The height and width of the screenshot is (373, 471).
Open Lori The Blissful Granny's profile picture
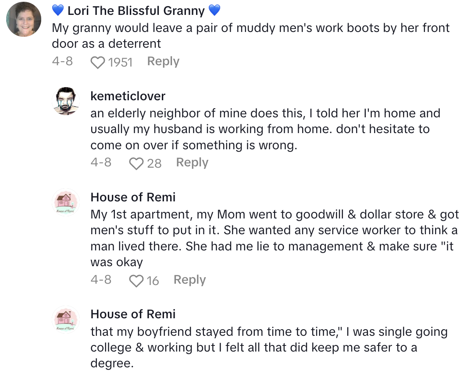tap(24, 20)
